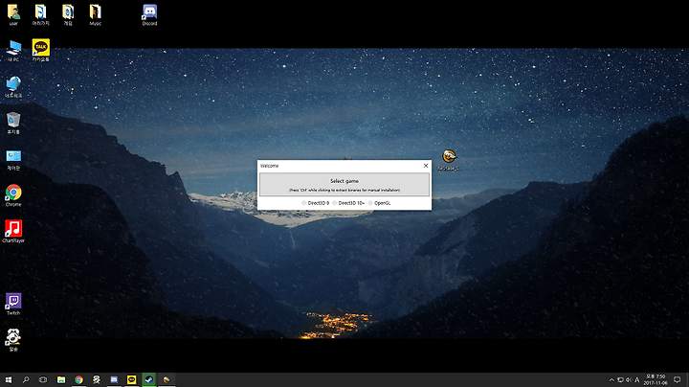Image resolution: width=689 pixels, height=387 pixels.
Task: Expand hidden system tray icons
Action: coord(611,380)
